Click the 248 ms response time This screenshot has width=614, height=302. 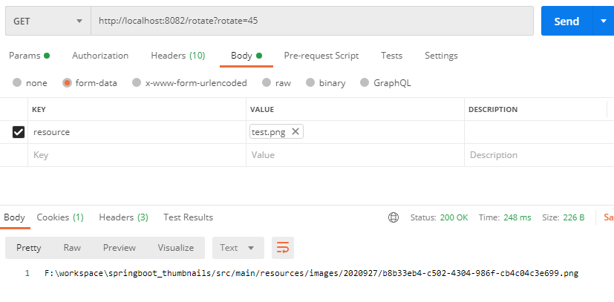tap(517, 217)
